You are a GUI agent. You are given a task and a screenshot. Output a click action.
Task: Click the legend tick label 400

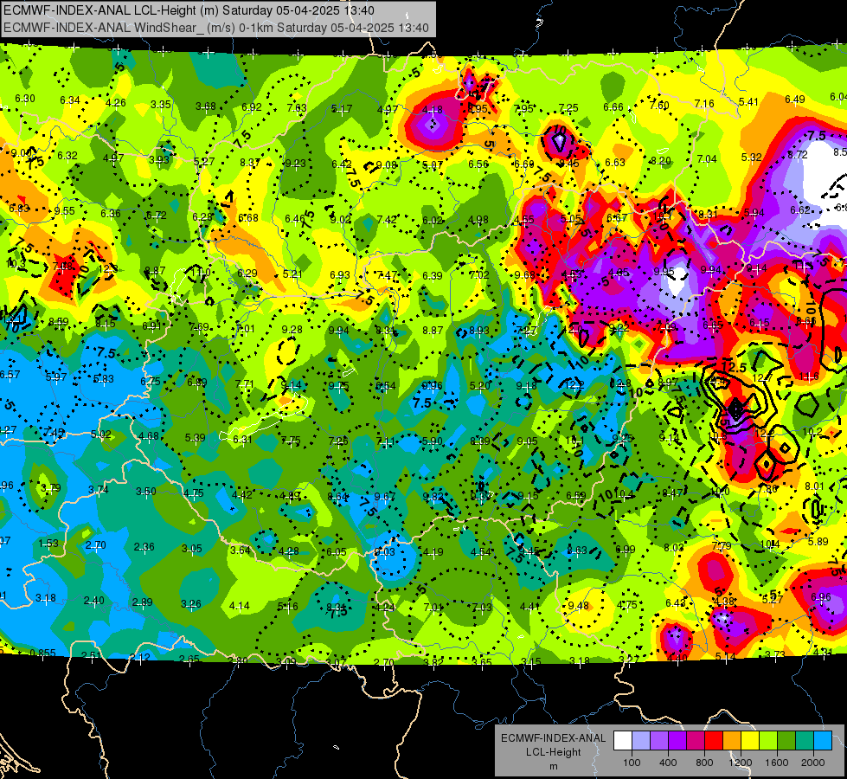(x=668, y=763)
